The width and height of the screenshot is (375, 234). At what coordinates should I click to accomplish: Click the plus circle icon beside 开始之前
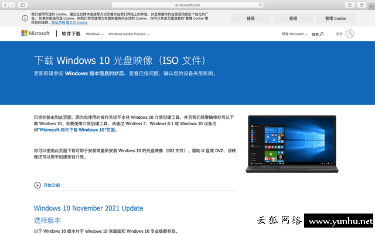(x=37, y=185)
